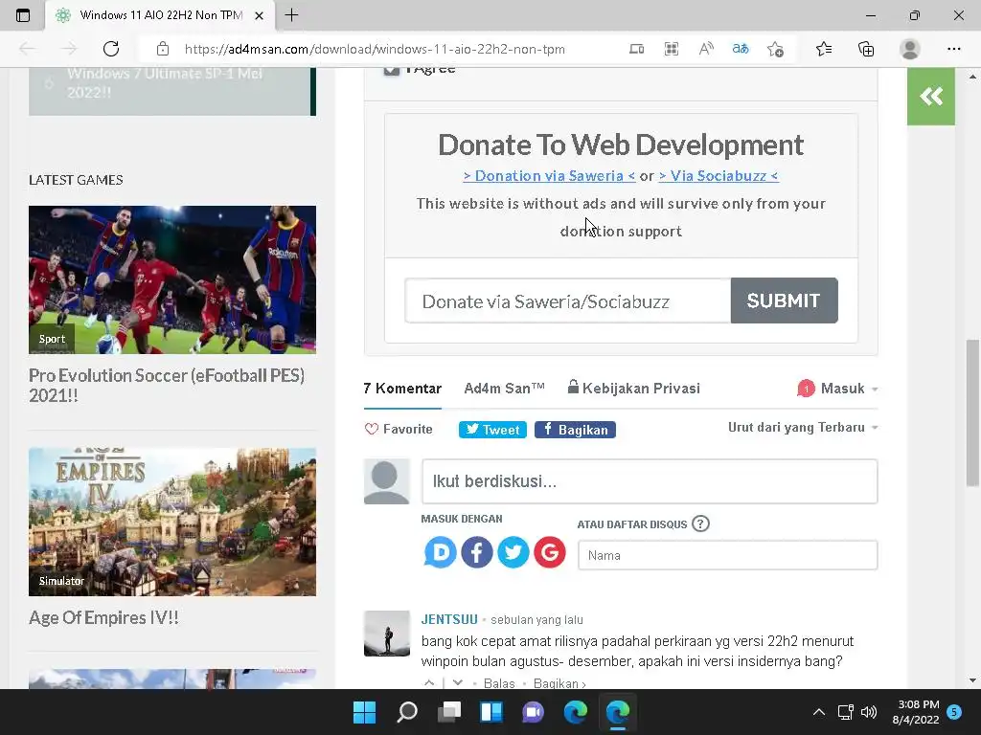The image size is (981, 735).
Task: Click the address bar URL
Action: point(375,49)
